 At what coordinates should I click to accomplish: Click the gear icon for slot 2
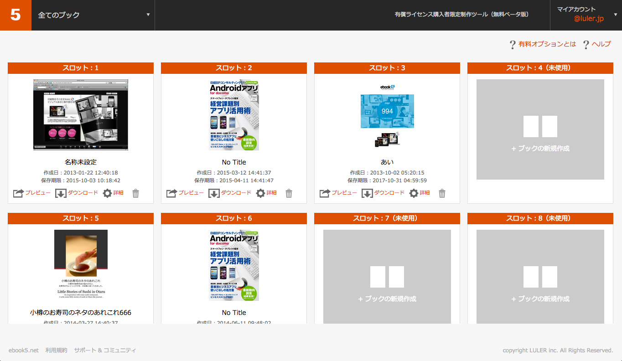[x=260, y=193]
